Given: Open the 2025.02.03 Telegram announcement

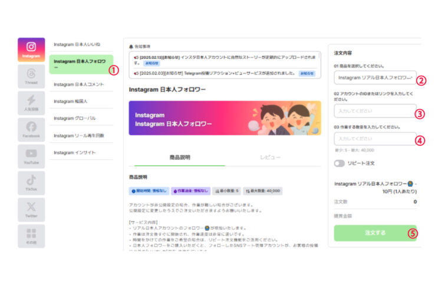Looking at the screenshot, I should click(225, 73).
